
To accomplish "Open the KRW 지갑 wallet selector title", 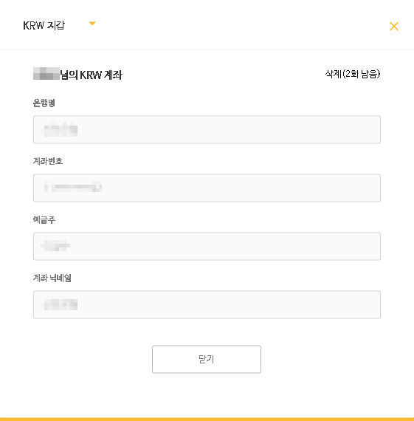I will (x=44, y=26).
